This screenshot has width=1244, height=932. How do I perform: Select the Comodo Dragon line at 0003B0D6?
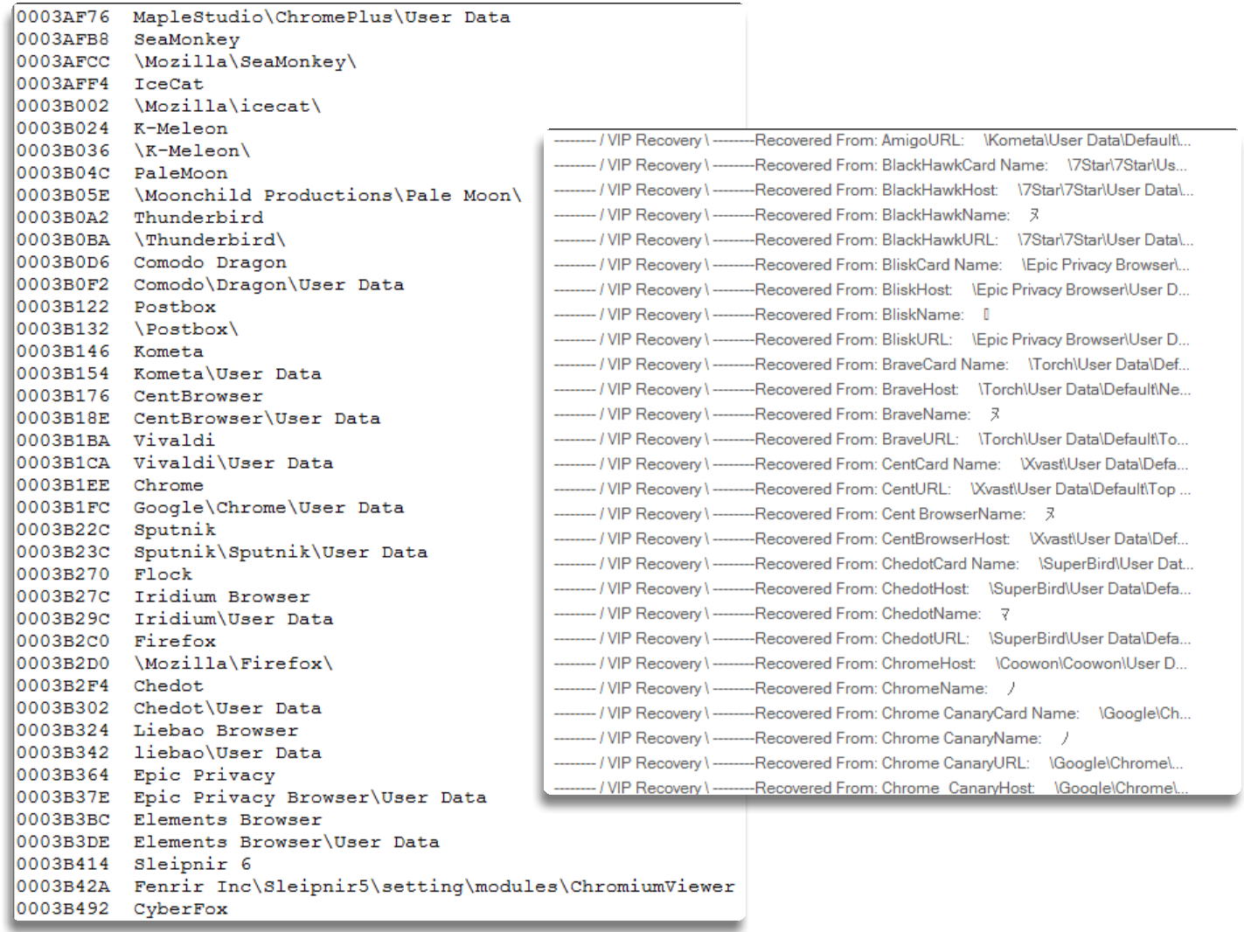(210, 262)
